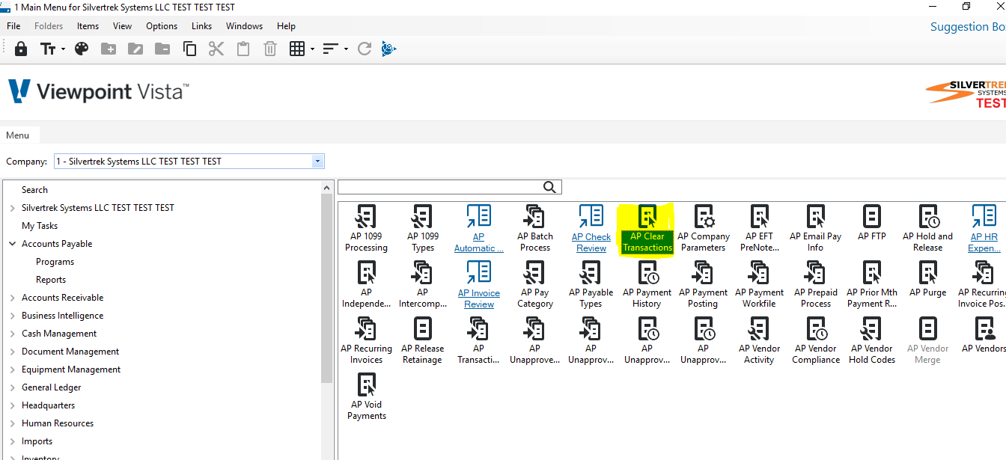
Task: Open AP Payable Types
Action: pos(591,284)
